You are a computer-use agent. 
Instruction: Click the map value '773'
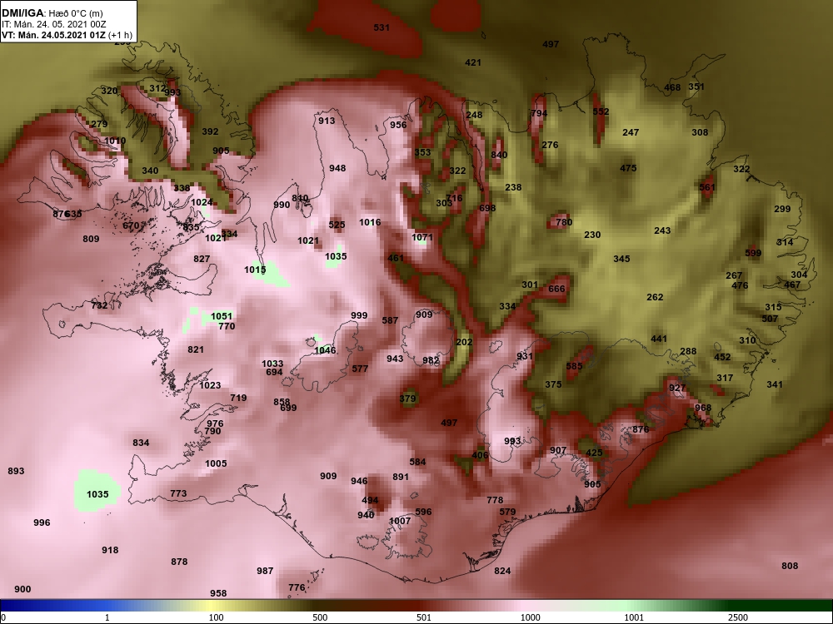(x=178, y=494)
